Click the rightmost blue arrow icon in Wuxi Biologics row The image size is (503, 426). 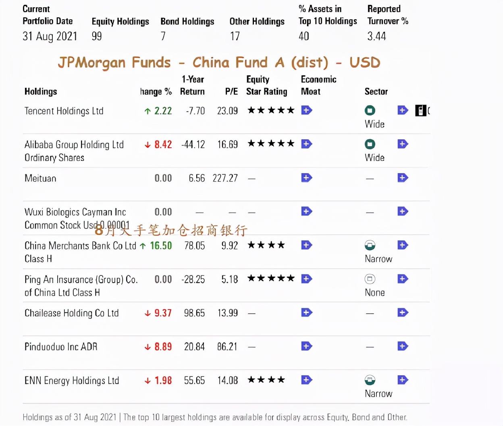pyautogui.click(x=403, y=211)
